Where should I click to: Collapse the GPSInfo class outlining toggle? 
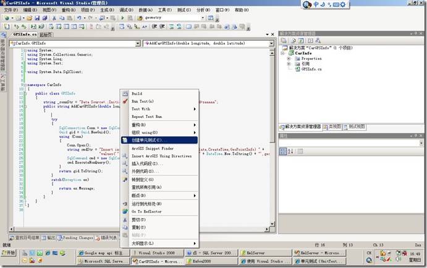click(x=24, y=93)
